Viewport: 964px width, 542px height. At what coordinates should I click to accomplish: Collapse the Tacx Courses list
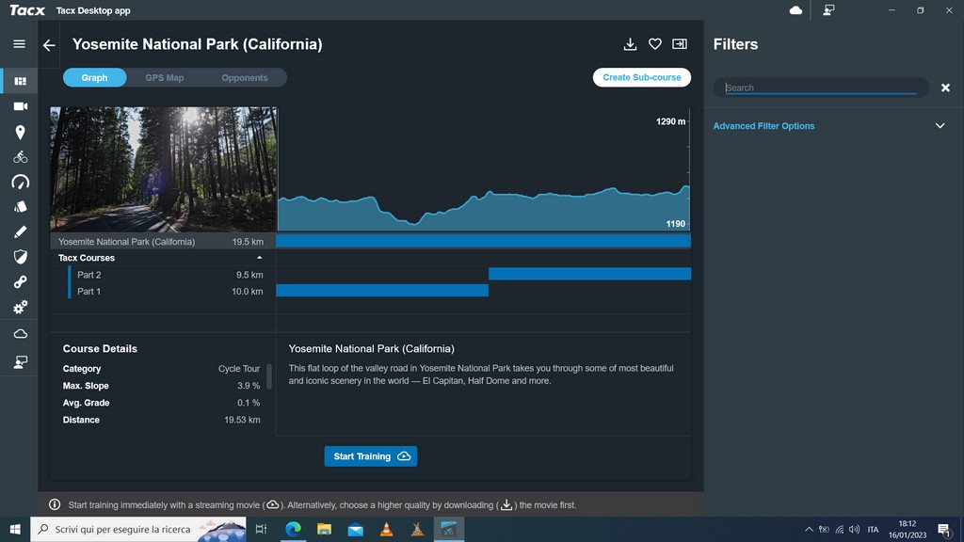click(x=260, y=258)
